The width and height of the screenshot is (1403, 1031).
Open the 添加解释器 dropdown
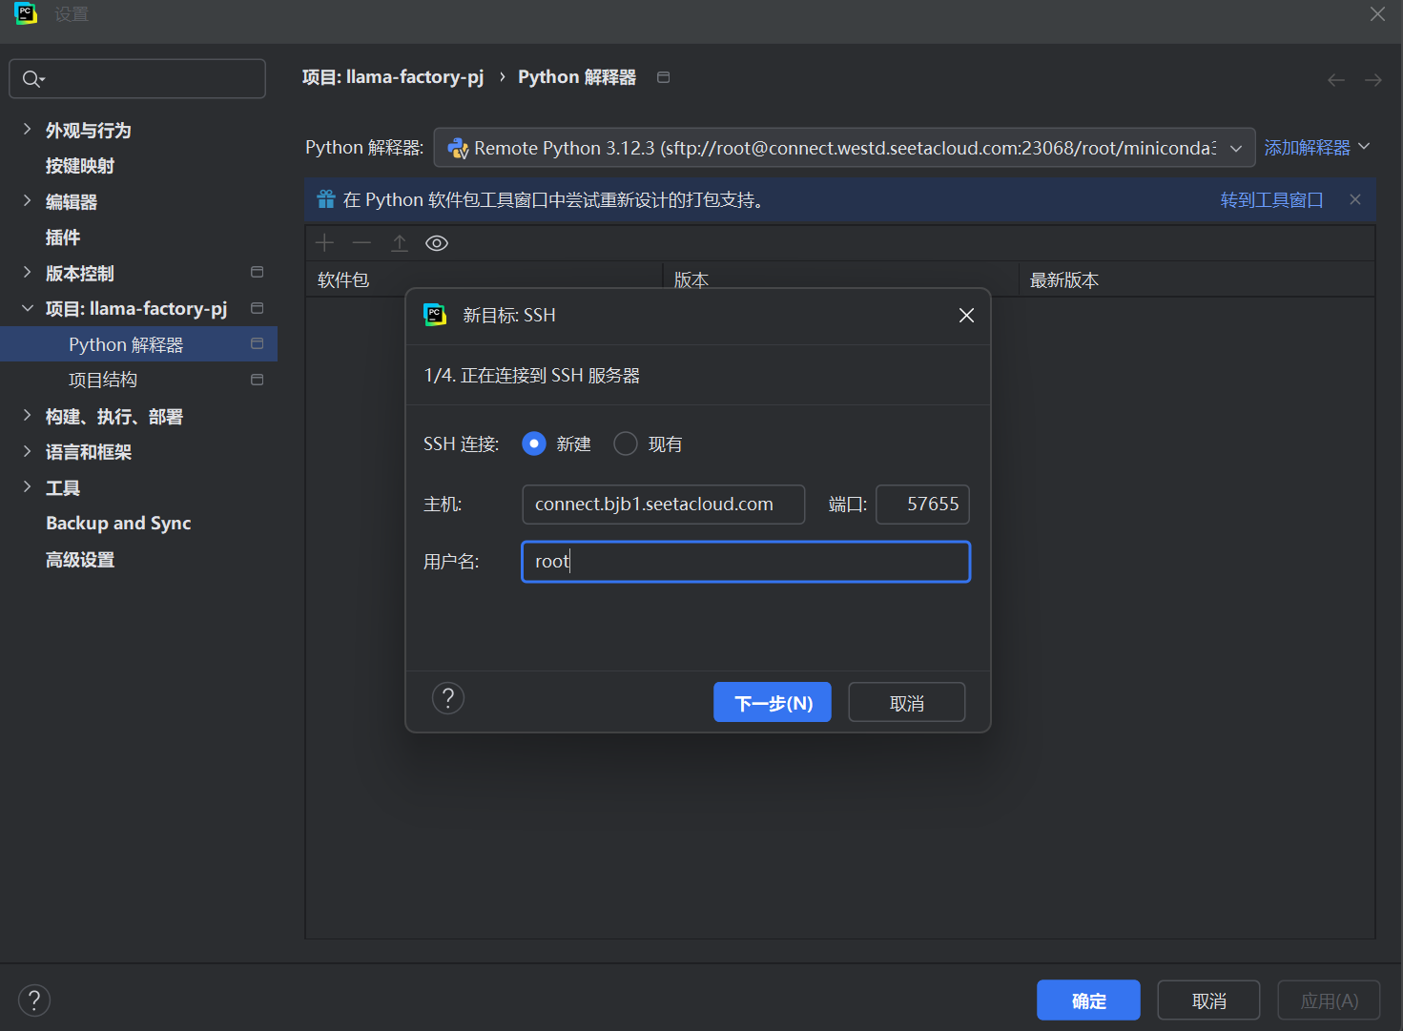coord(1317,148)
